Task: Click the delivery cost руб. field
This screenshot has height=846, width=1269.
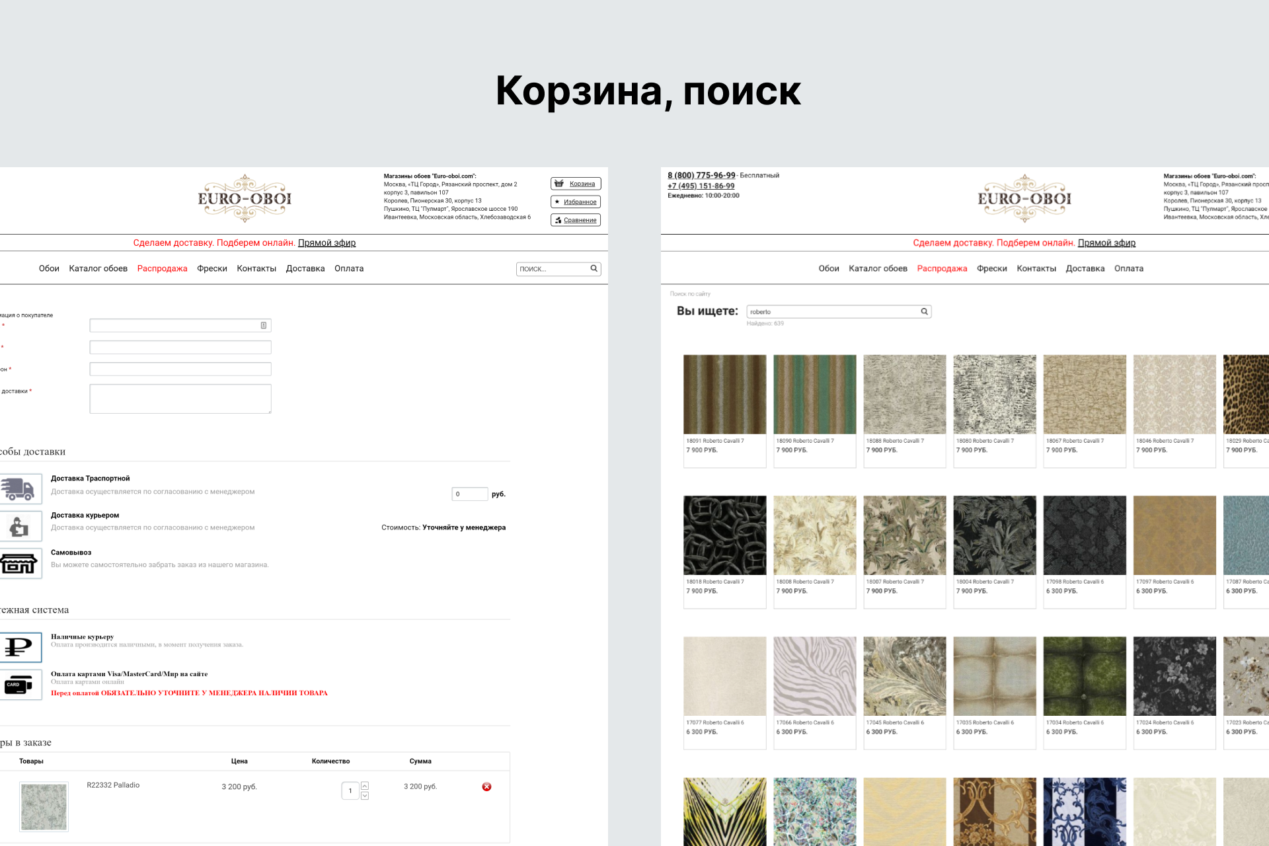Action: coord(470,494)
